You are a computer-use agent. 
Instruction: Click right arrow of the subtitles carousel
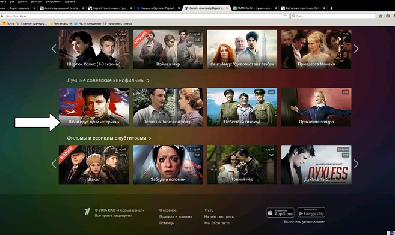click(x=356, y=164)
